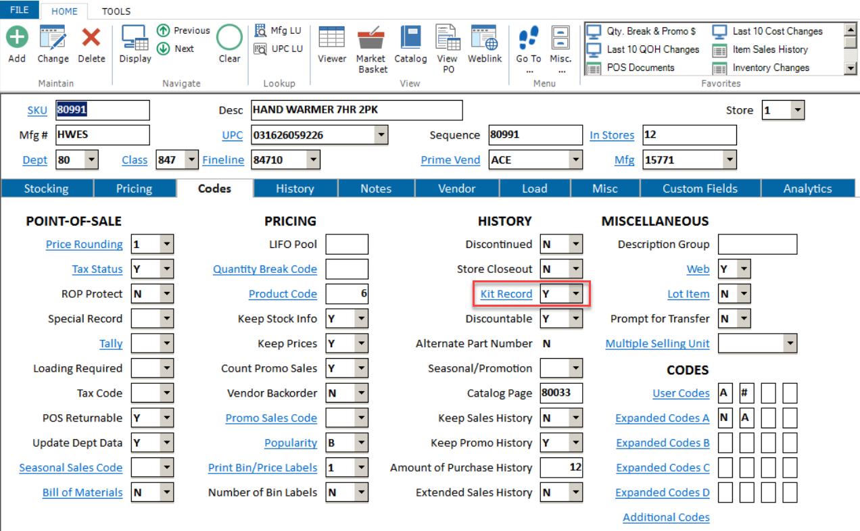Open the Bill of Materials link

pyautogui.click(x=82, y=492)
